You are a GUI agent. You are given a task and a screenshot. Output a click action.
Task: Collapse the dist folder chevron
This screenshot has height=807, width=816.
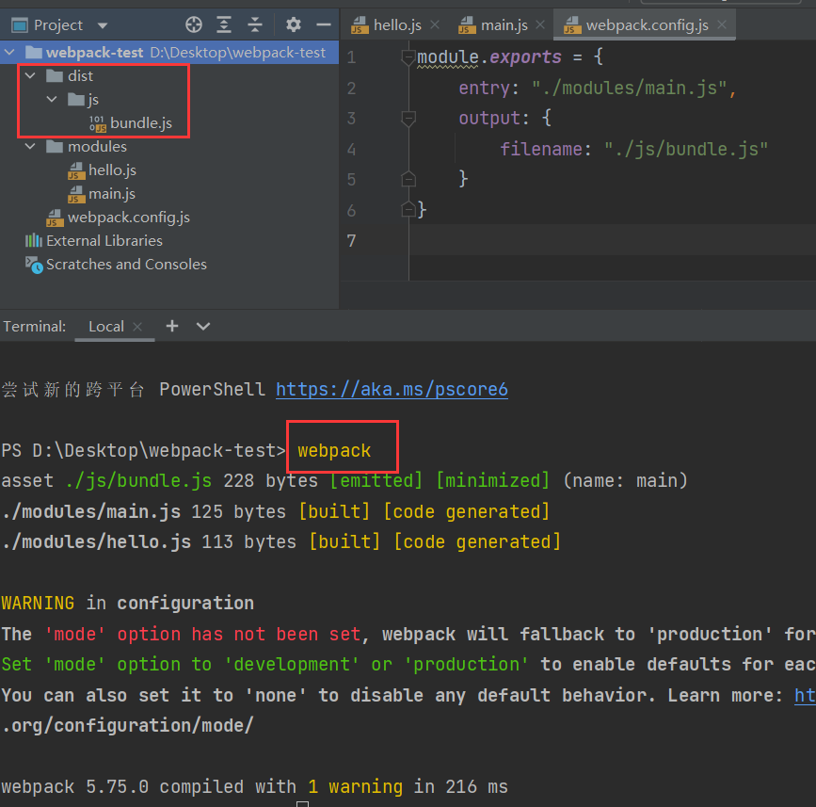click(31, 76)
